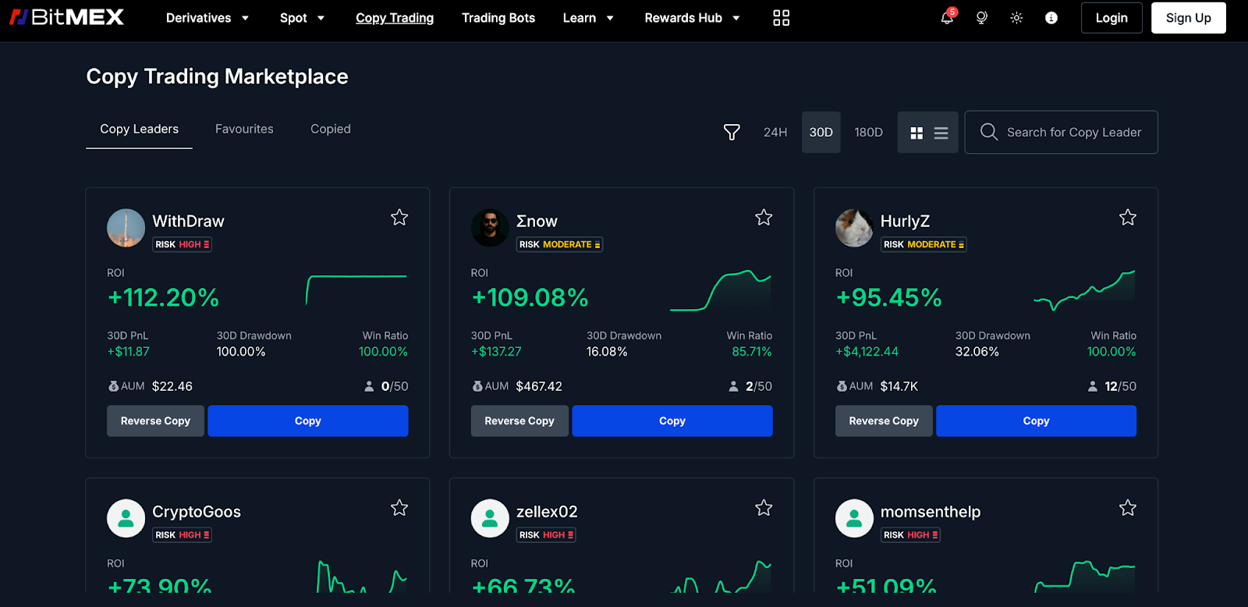Open WithDraw profile avatar
The height and width of the screenshot is (607, 1248).
(x=126, y=228)
